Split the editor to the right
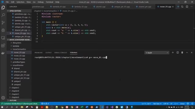Screen dimensions: 195x109 pos(187,7)
